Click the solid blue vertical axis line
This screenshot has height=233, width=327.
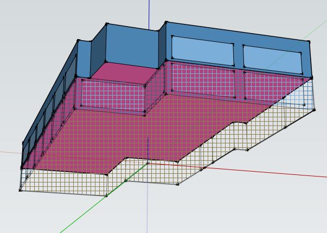tap(149, 15)
